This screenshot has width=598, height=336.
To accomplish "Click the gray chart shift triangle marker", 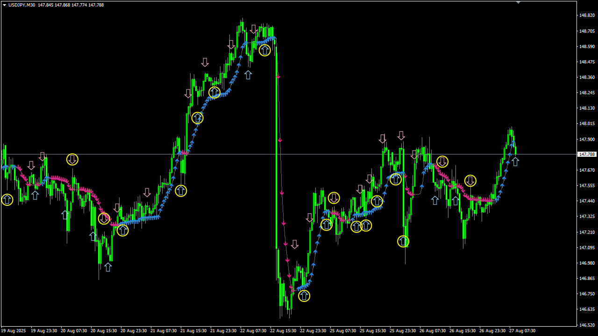I will point(518,2).
